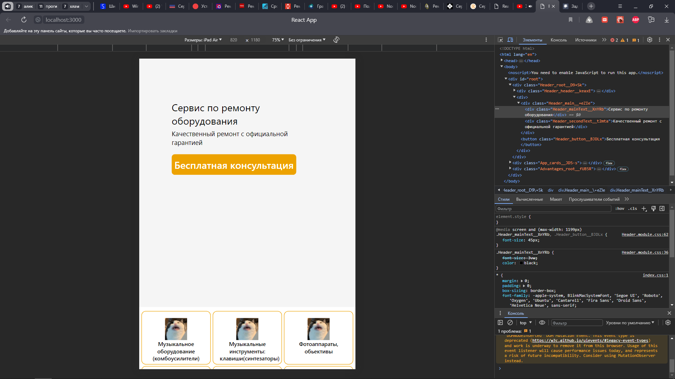This screenshot has width=675, height=379.
Task: Switch to the Источники tab
Action: (x=586, y=40)
